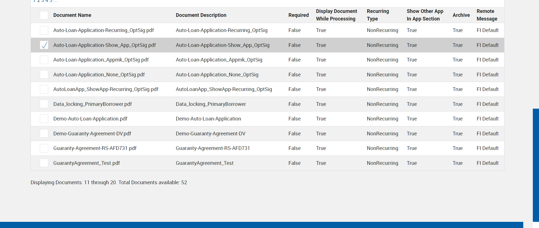Tick checkbox for Auto-Loan-Application_None_OptSig.pdf

[x=44, y=74]
